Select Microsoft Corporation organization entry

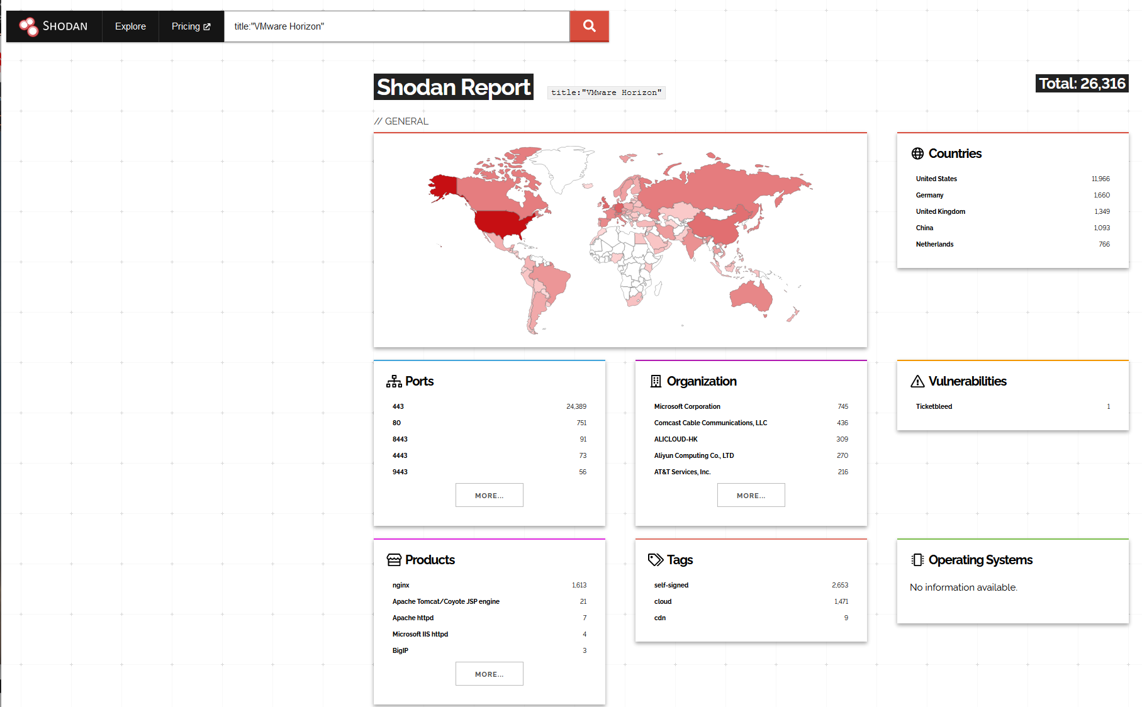751,406
